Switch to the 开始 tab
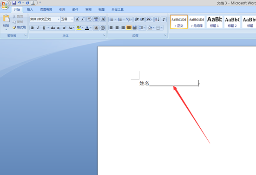This screenshot has height=175, width=256. [17, 9]
